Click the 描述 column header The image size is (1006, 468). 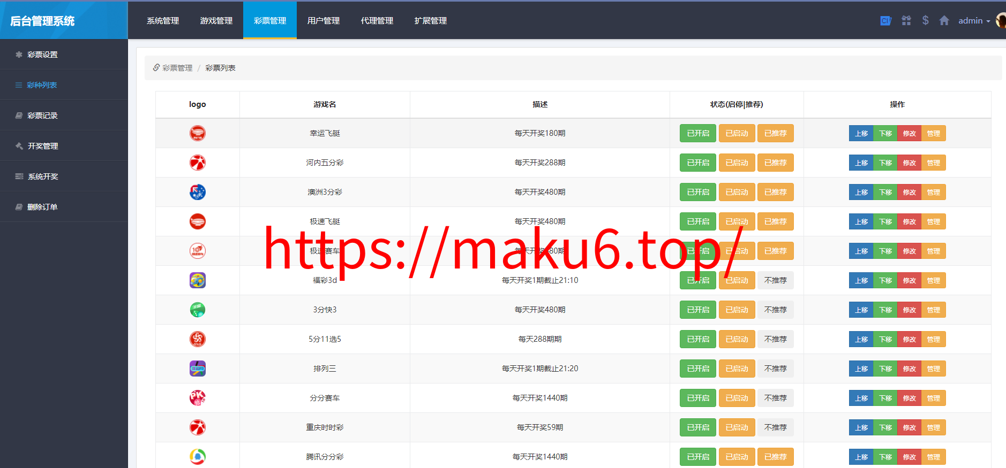(540, 104)
